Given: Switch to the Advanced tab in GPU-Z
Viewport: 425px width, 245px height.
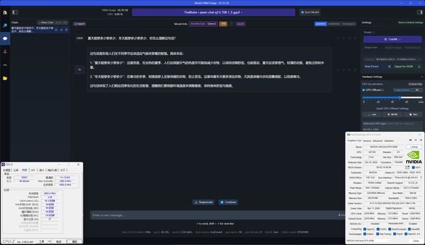Looking at the screenshot, I should click(377, 141).
